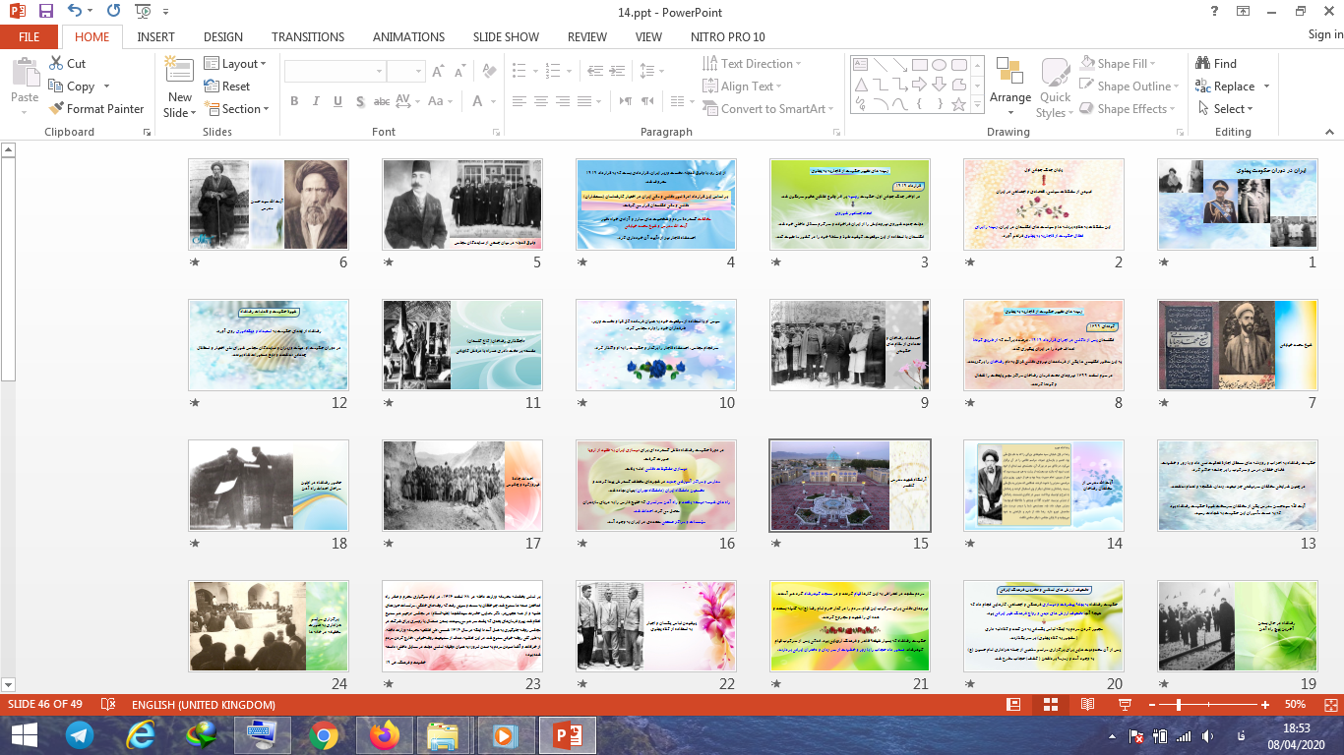This screenshot has width=1344, height=755.
Task: Click the New Slide icon
Action: 180,72
